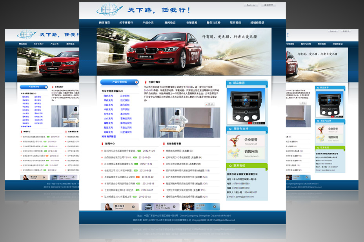The width and height of the screenshot is (364, 242).
Task: Open the car DVD product image on front page
Action: tap(246, 107)
